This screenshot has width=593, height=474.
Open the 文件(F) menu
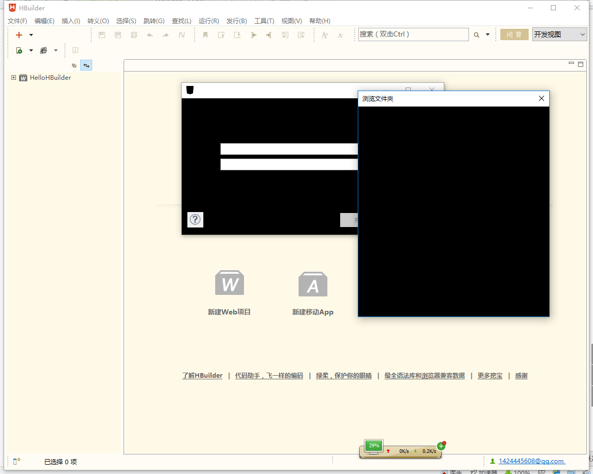[x=18, y=21]
